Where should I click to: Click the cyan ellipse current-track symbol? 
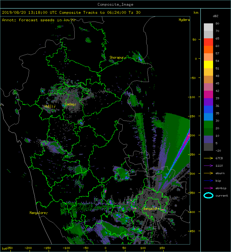[x=208, y=195]
